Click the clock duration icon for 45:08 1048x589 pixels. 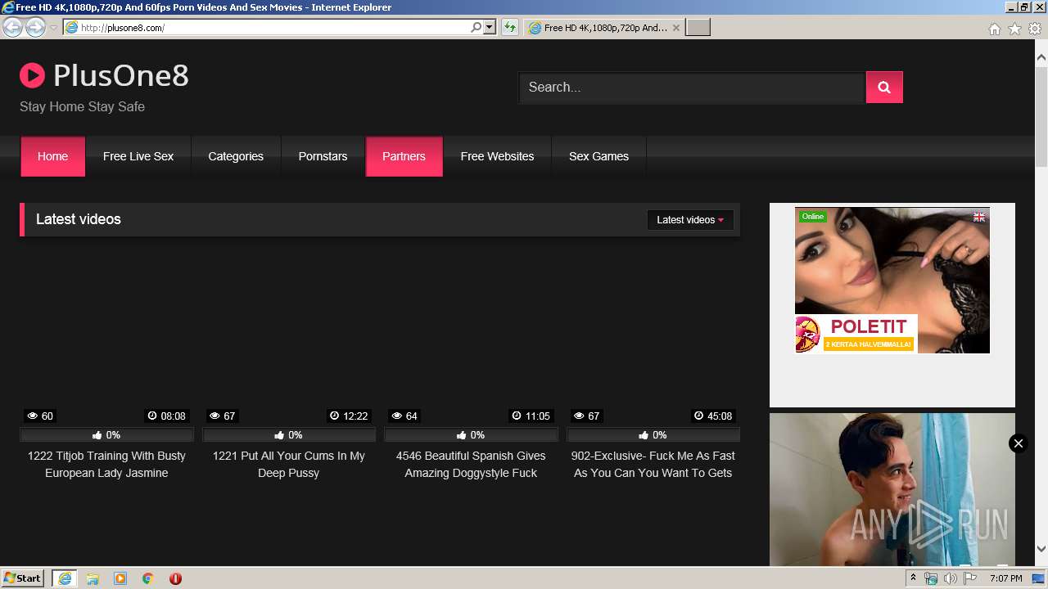[x=698, y=416]
